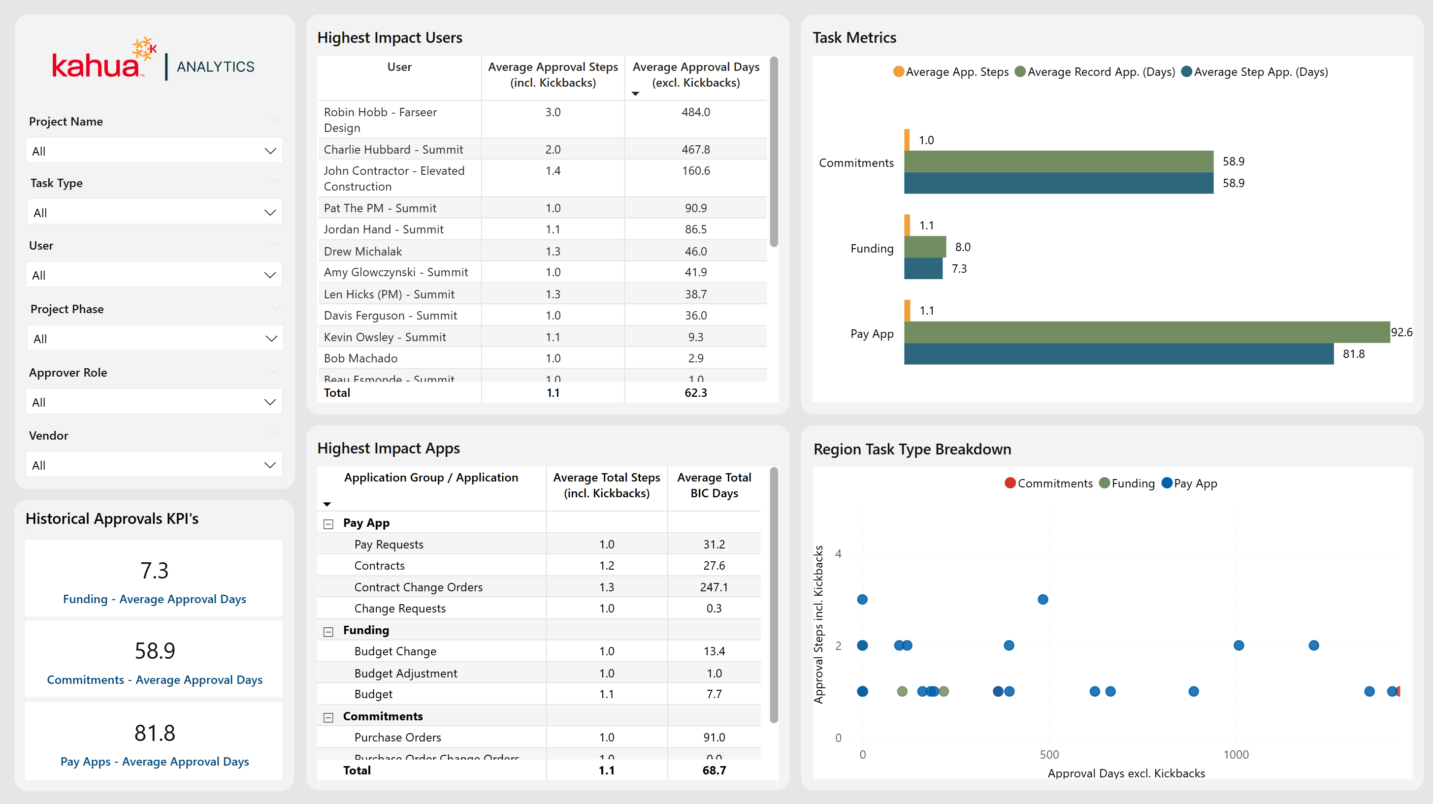Collapse the Funding group row
Screen dimensions: 1433x804
tap(328, 631)
